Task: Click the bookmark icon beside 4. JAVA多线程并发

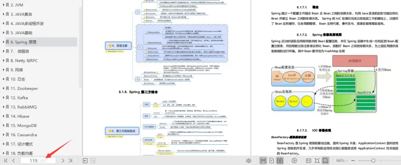Action: (x=7, y=23)
